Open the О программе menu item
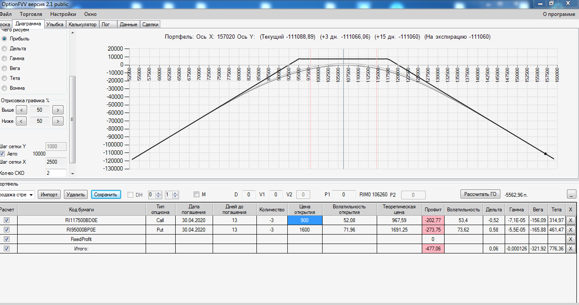Screen dimensions: 579x305 [559, 14]
